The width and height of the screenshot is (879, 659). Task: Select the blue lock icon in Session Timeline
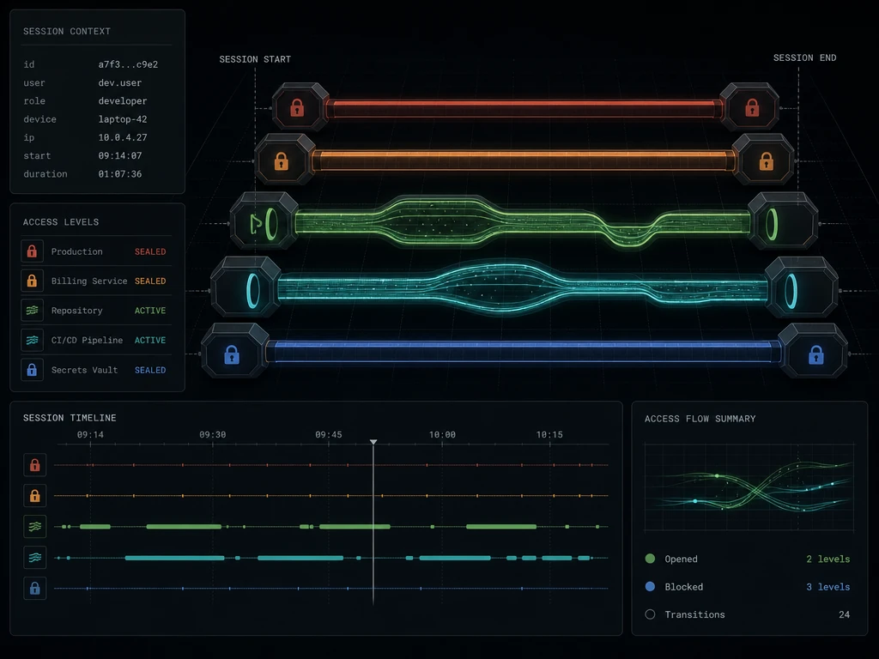pos(34,589)
